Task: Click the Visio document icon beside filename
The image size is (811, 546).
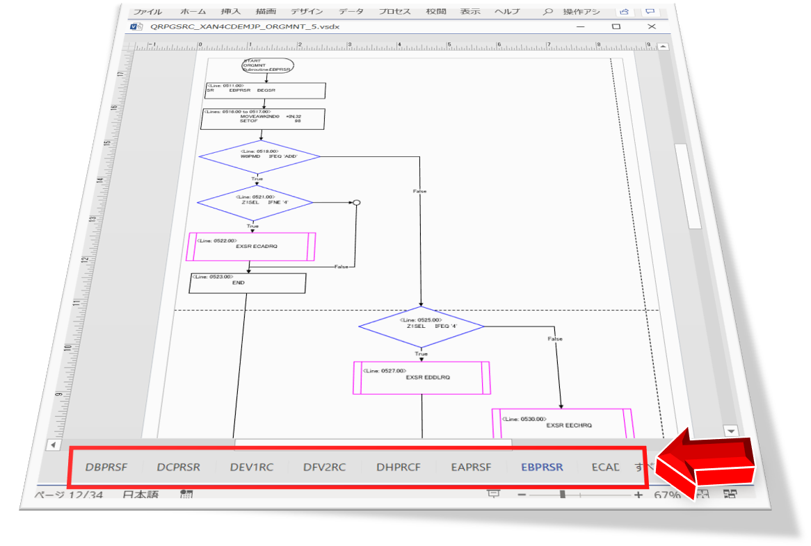Action: tap(136, 26)
